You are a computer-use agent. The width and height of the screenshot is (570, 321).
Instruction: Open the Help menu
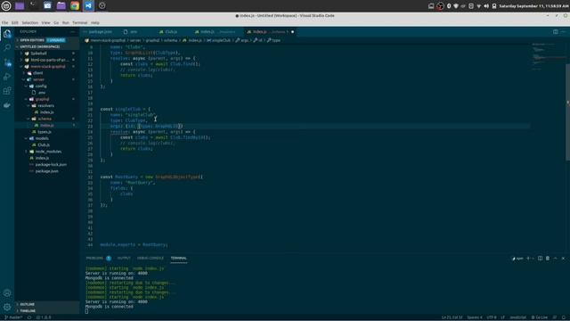(95, 22)
